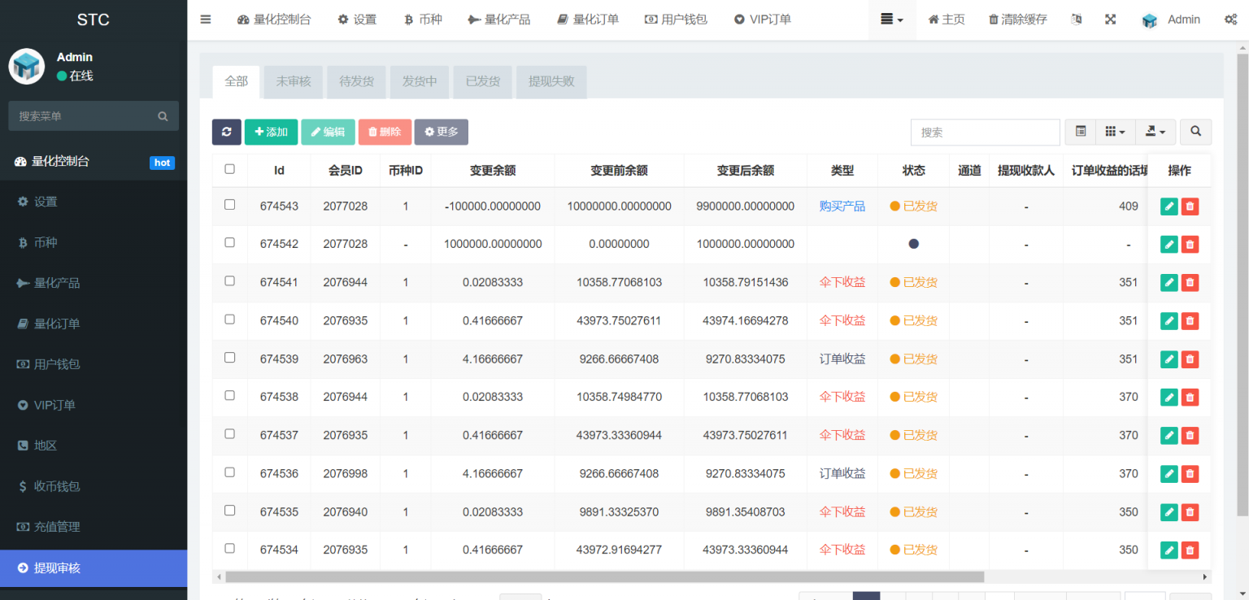Switch to the 未审核 tab
The width and height of the screenshot is (1249, 600).
[x=294, y=81]
